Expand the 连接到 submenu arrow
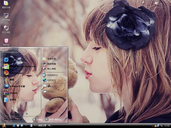 click(x=65, y=80)
